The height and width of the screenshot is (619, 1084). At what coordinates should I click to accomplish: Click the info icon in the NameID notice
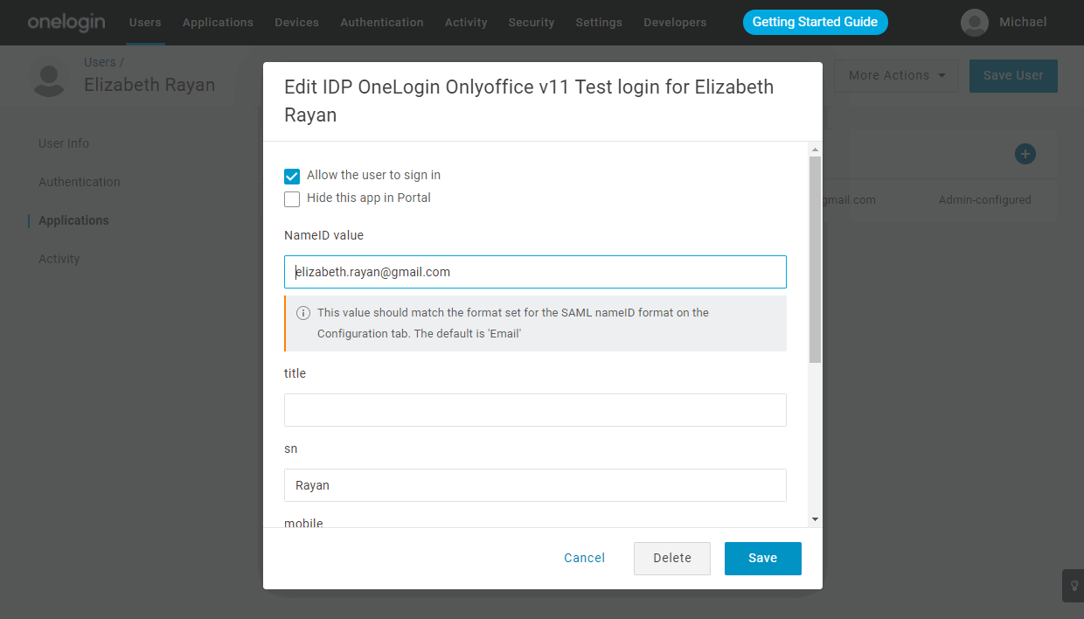click(x=303, y=312)
